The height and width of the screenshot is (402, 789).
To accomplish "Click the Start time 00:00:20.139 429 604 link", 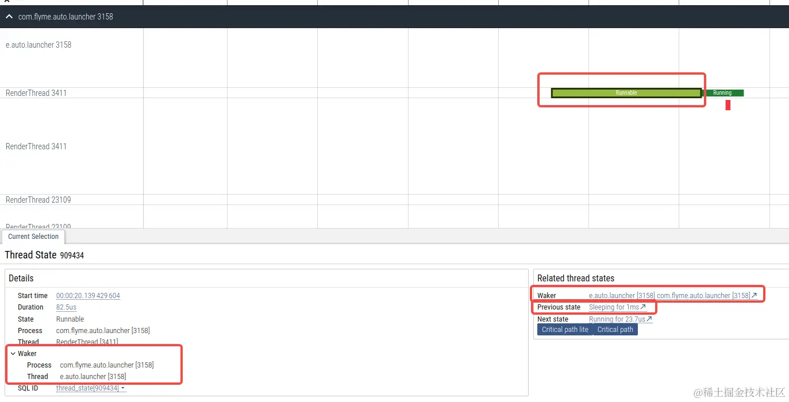I will pos(88,296).
